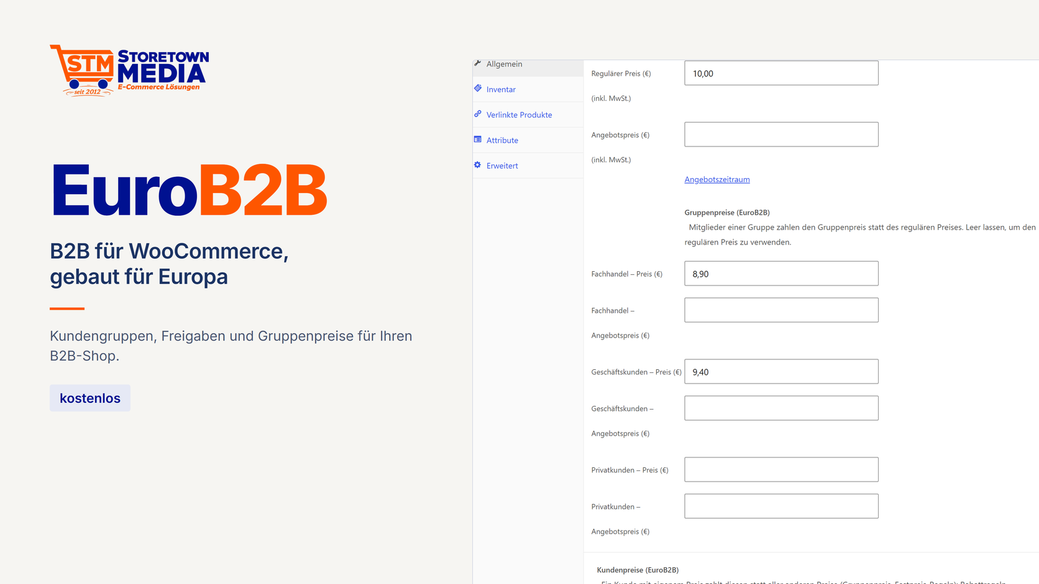This screenshot has width=1039, height=584.
Task: Click the Geschäftskunden – Angebotspreis input
Action: 781,408
